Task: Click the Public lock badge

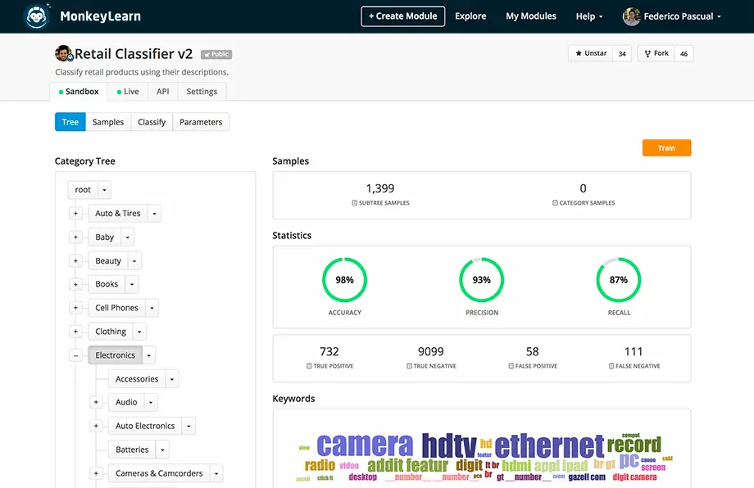Action: (x=216, y=54)
